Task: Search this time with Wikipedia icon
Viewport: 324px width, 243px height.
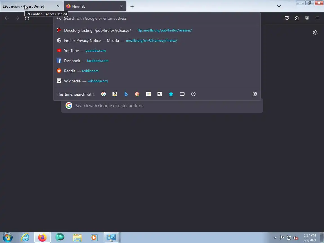Action: point(160,94)
